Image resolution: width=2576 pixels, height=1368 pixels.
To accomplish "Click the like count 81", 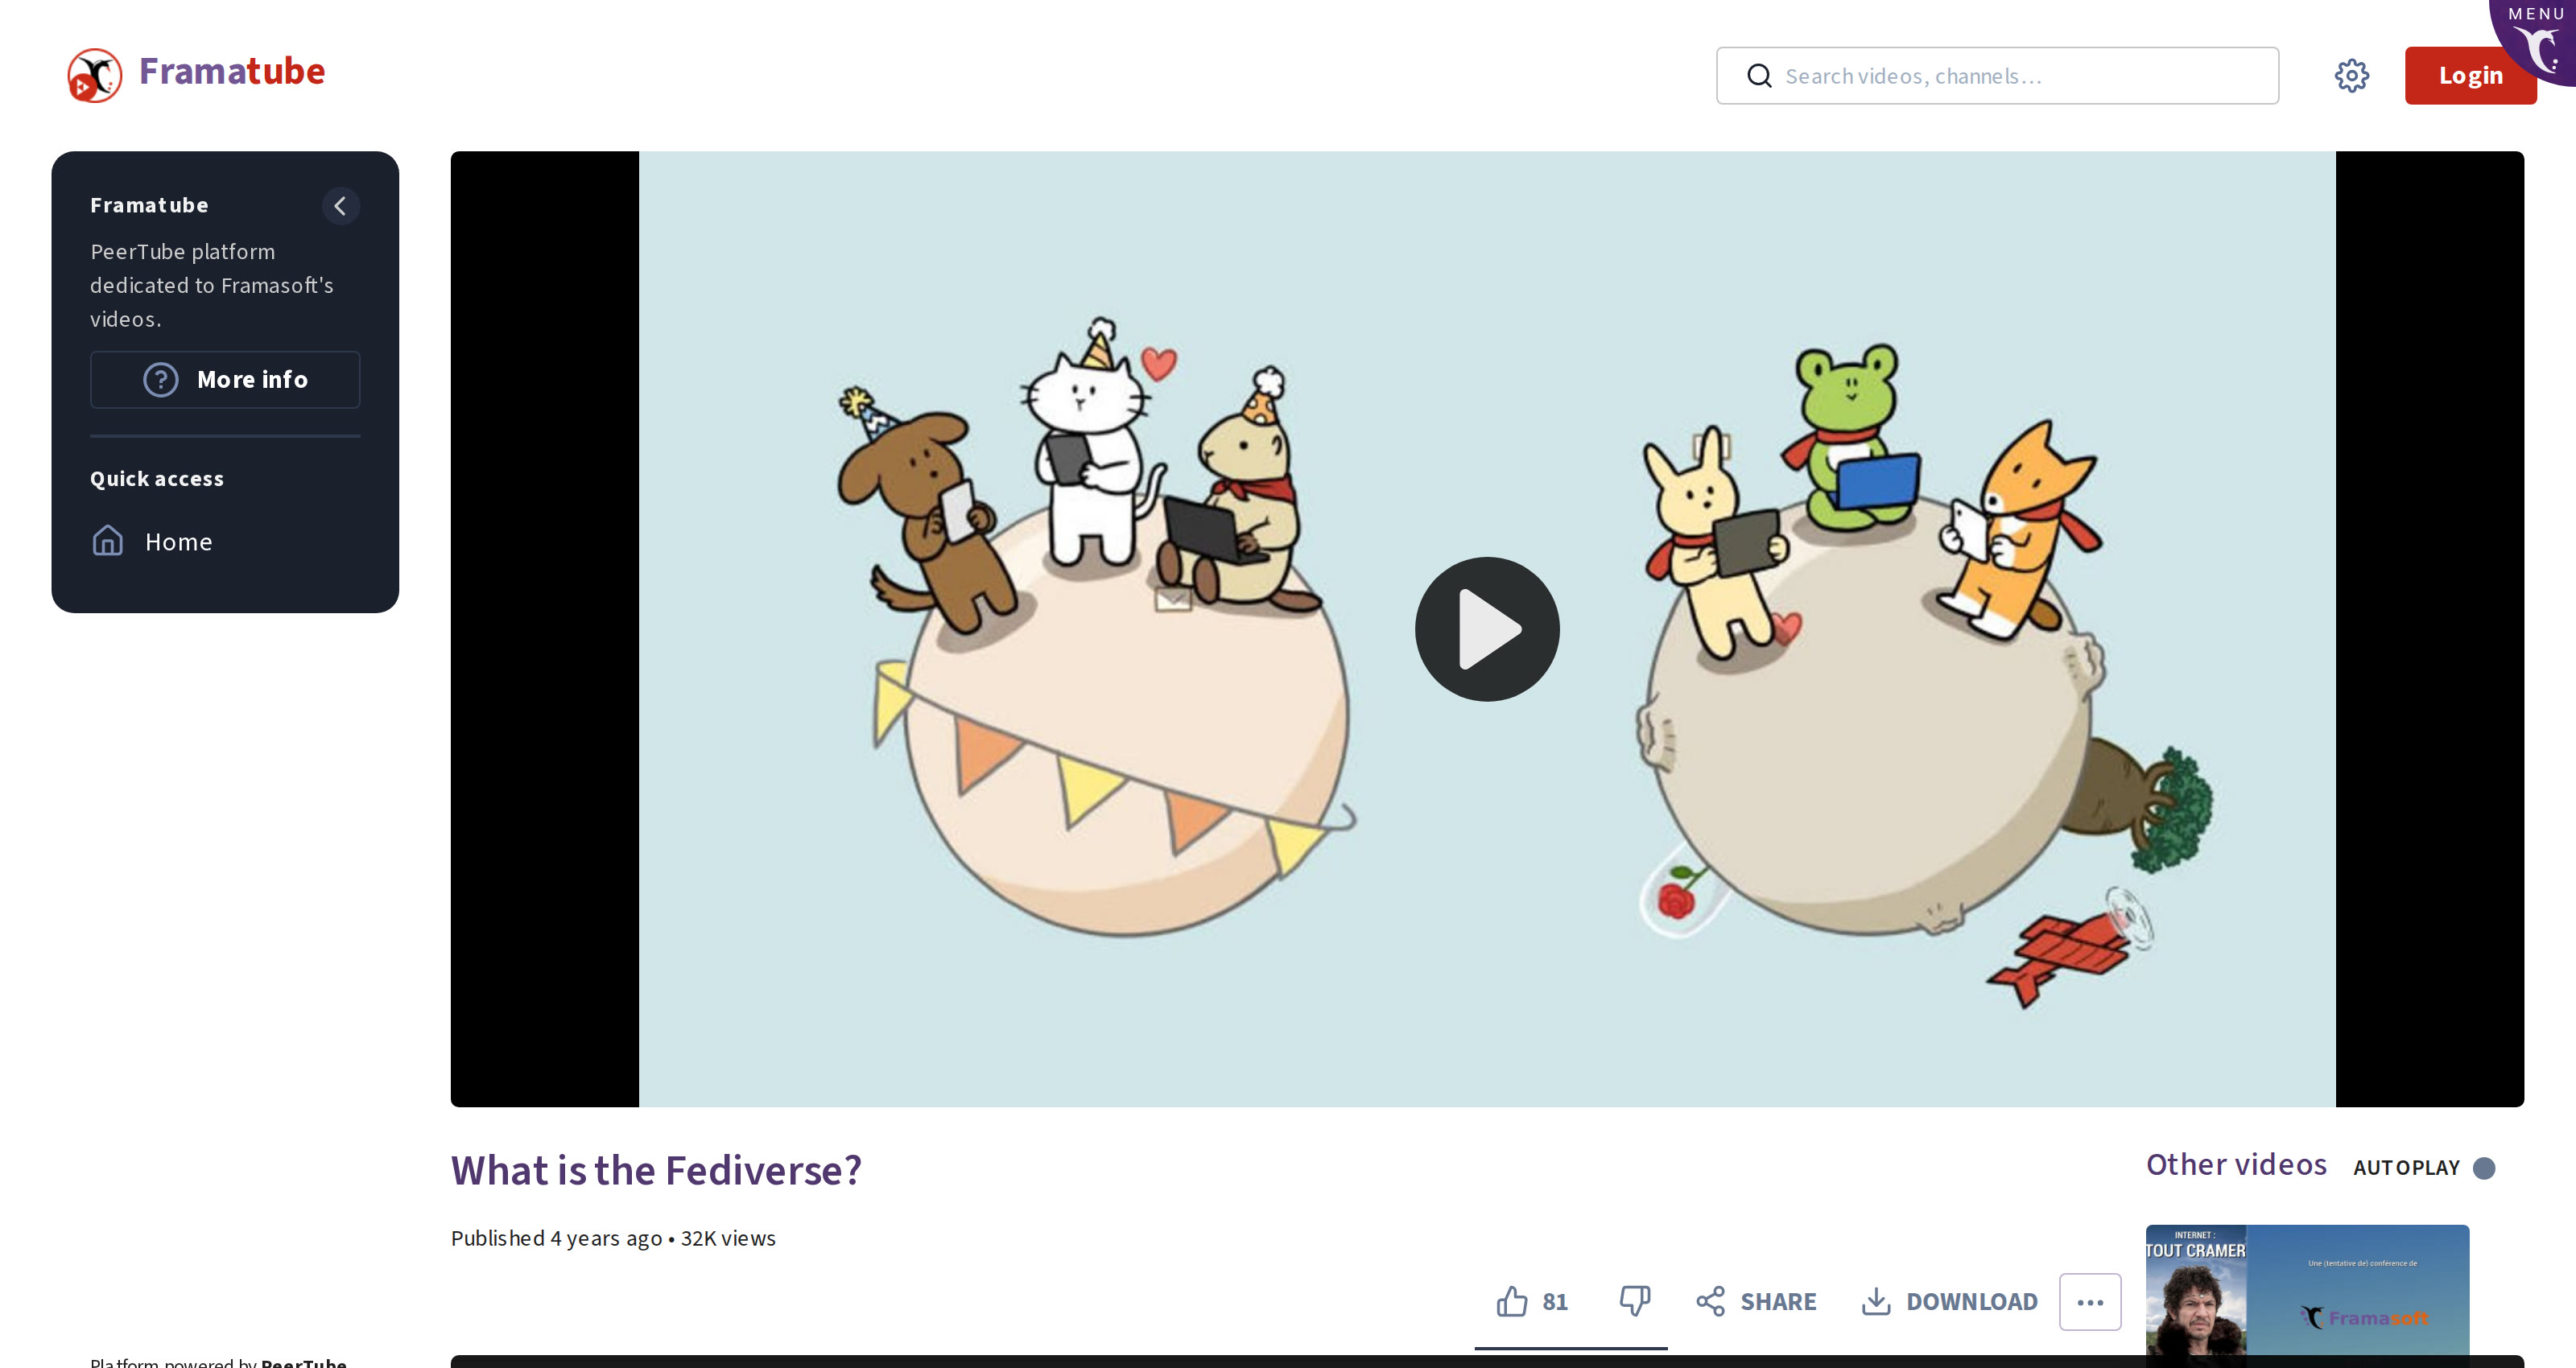I will click(x=1555, y=1302).
